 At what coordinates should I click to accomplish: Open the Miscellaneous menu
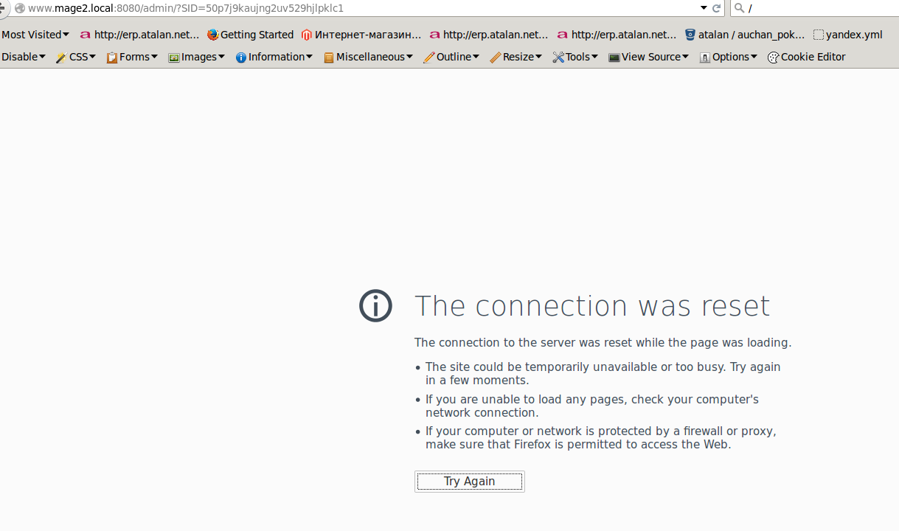point(368,57)
